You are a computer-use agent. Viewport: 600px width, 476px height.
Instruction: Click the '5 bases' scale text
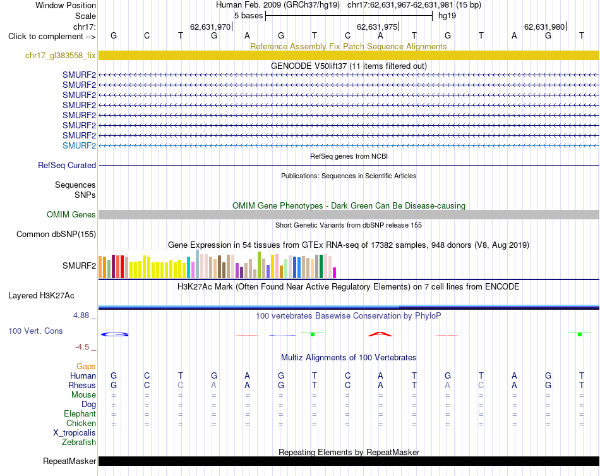[x=248, y=16]
